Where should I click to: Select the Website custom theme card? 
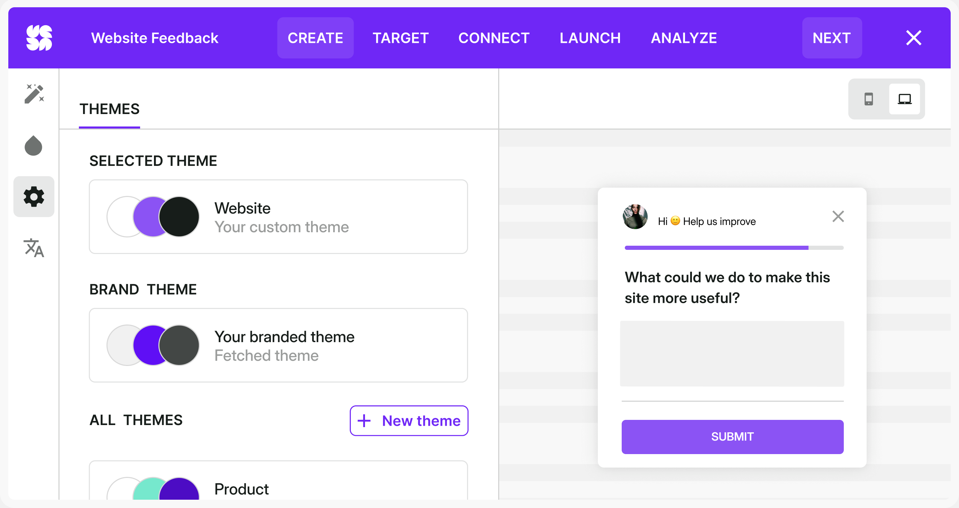click(x=278, y=217)
